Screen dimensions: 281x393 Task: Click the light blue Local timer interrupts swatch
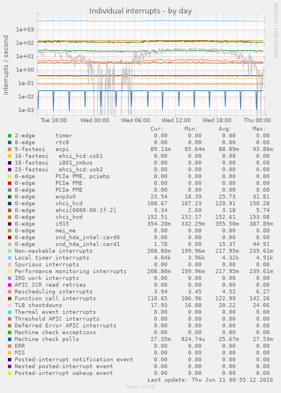pos(10,258)
